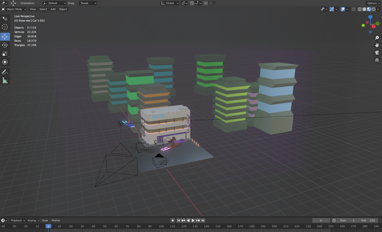The image size is (382, 232).
Task: Open gizmo options dropdown arrow
Action: click(x=336, y=9)
